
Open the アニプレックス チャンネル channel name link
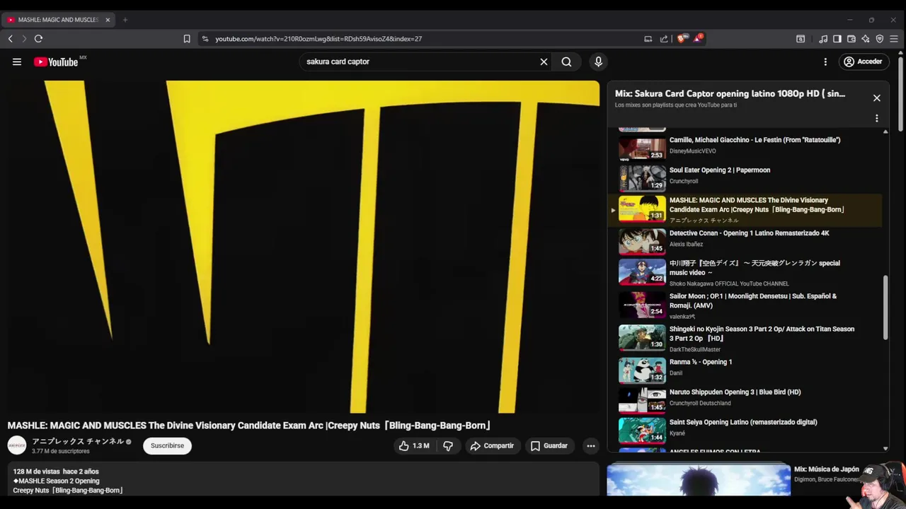coord(78,441)
